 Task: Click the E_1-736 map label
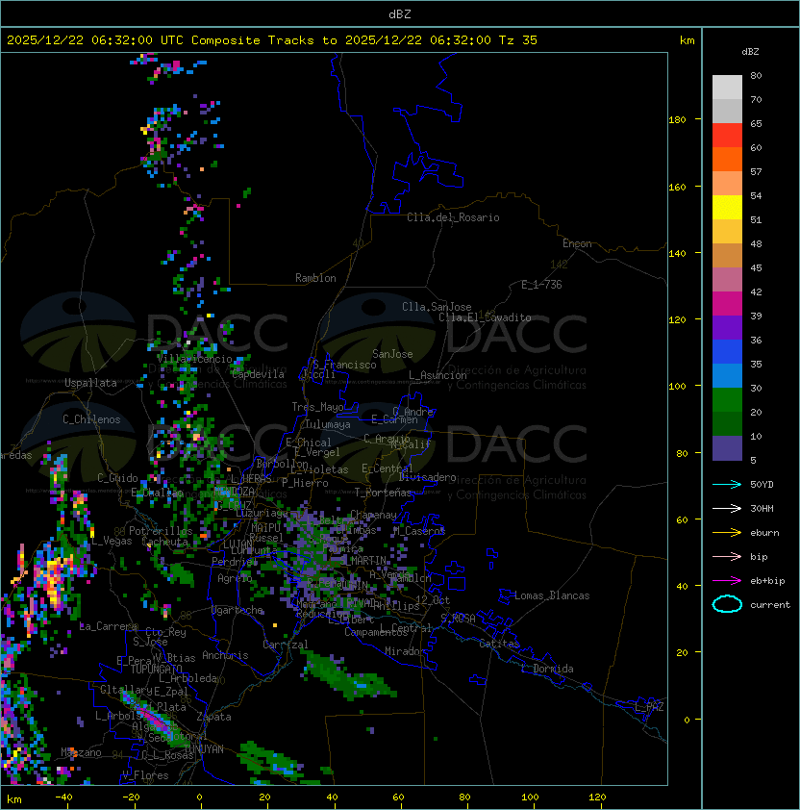[541, 285]
